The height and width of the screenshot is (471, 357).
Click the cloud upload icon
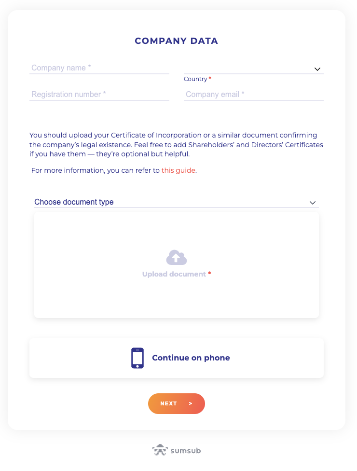click(177, 258)
